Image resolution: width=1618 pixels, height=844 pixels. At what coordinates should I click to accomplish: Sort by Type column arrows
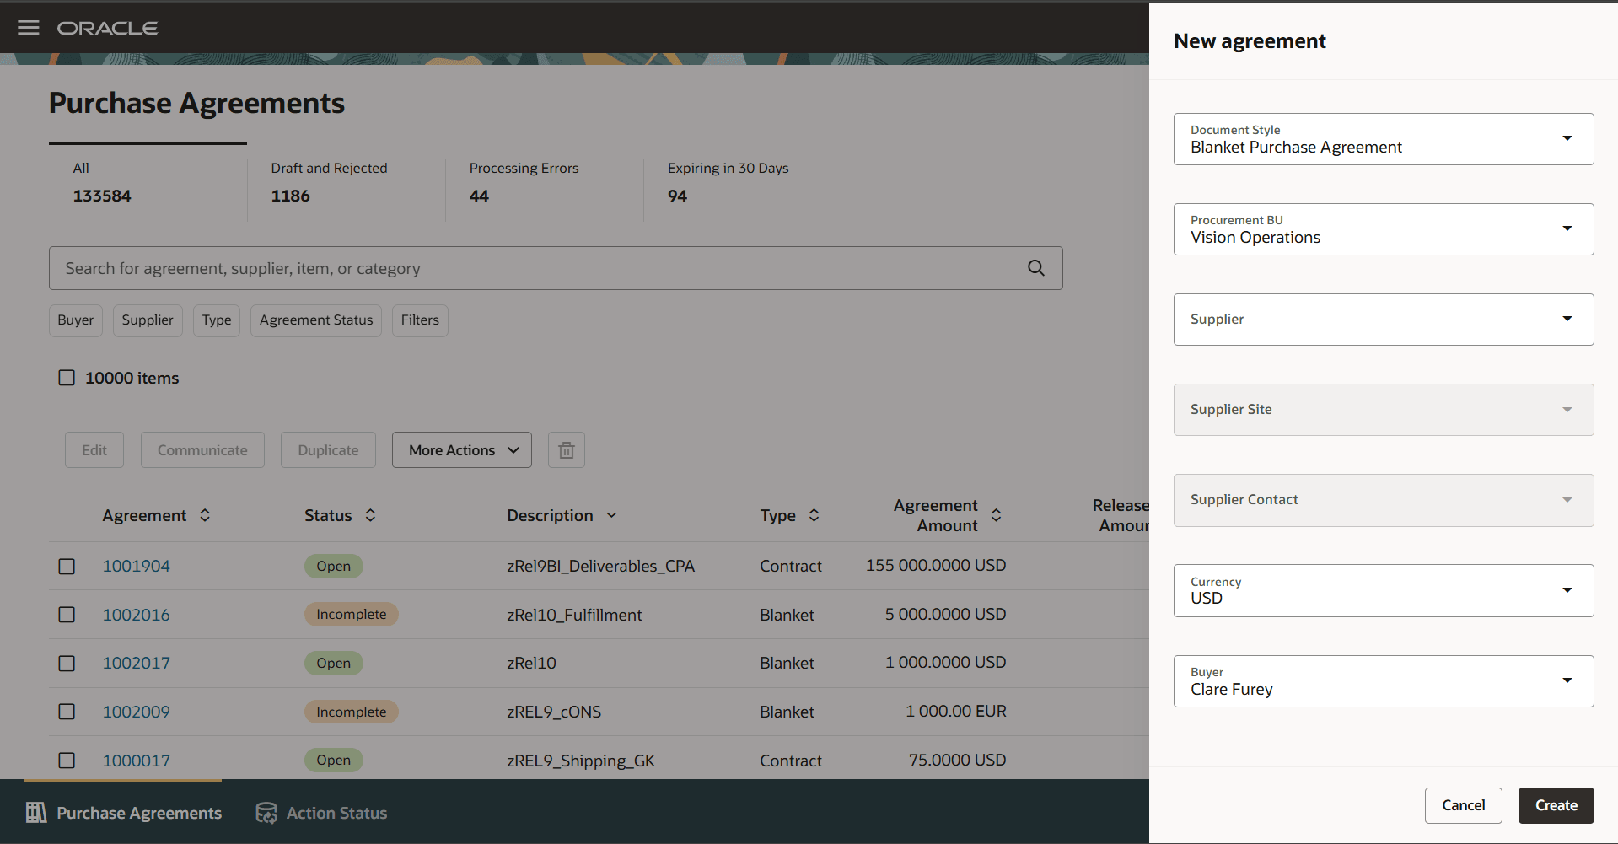click(814, 515)
